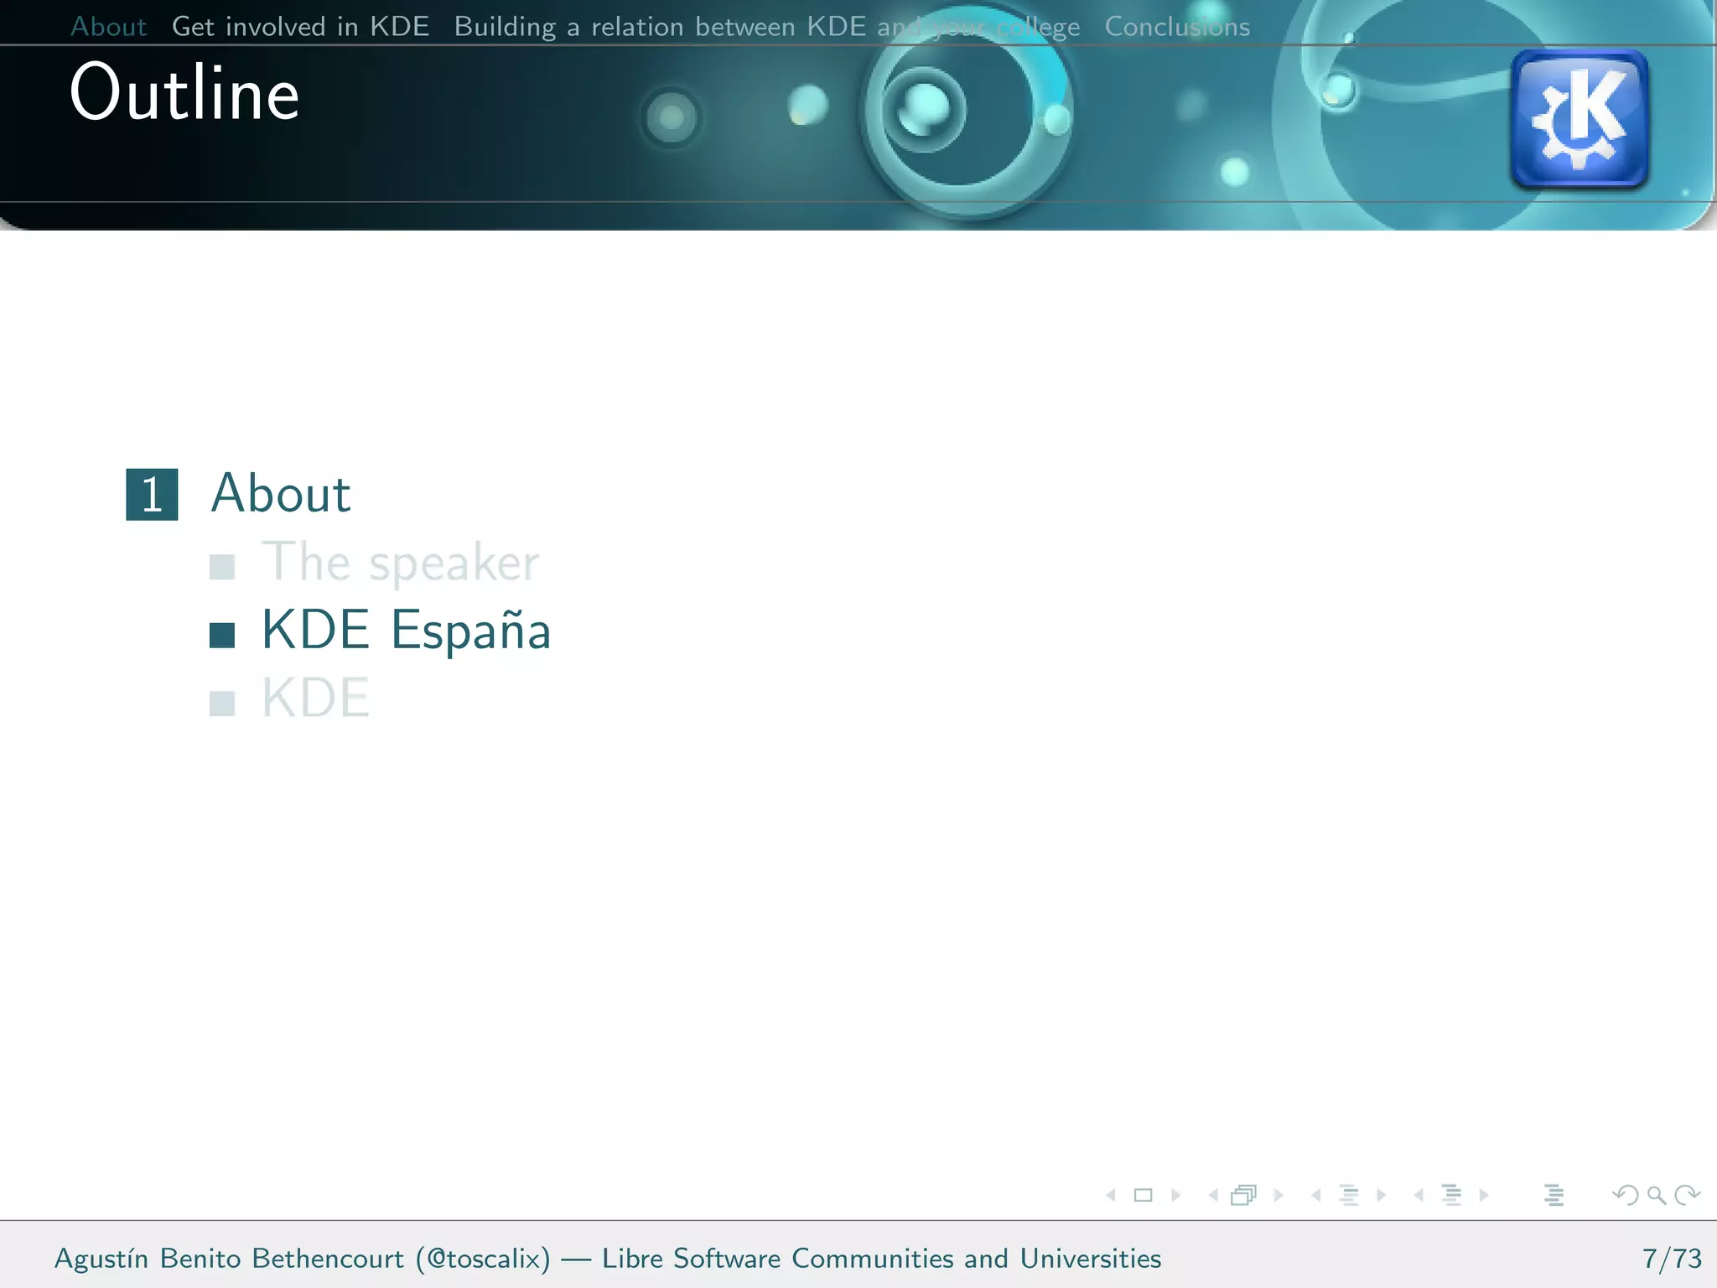Open the About section in header navigation

point(109,27)
